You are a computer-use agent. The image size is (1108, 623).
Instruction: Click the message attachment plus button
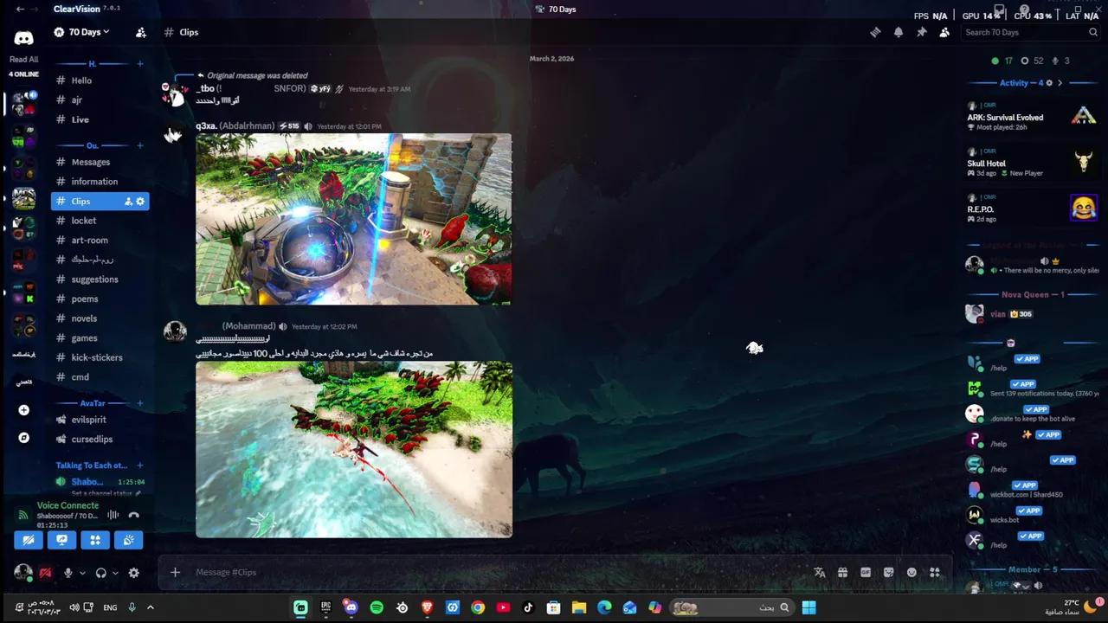(x=175, y=572)
